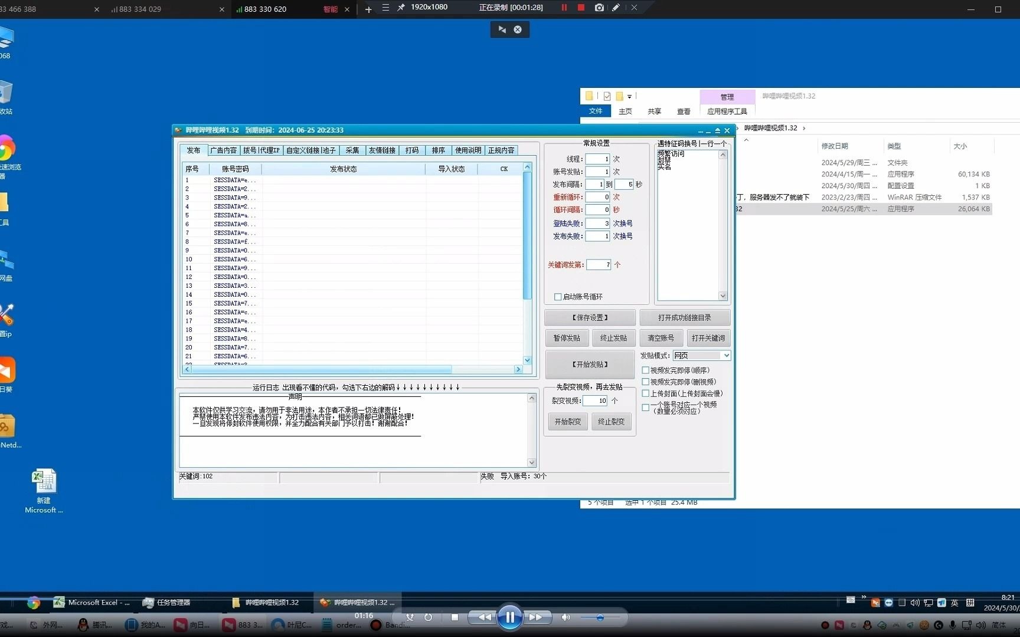
Task: Click the 清空账号 button
Action: pyautogui.click(x=661, y=339)
